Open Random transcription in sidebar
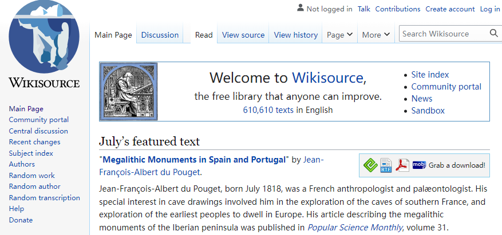The height and width of the screenshot is (235, 502). [x=45, y=198]
